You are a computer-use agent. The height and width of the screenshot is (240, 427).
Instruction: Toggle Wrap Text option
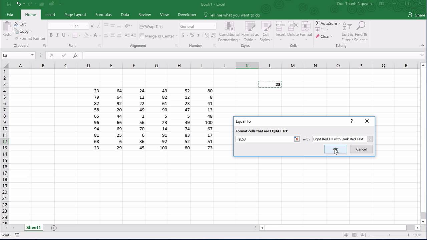point(151,26)
